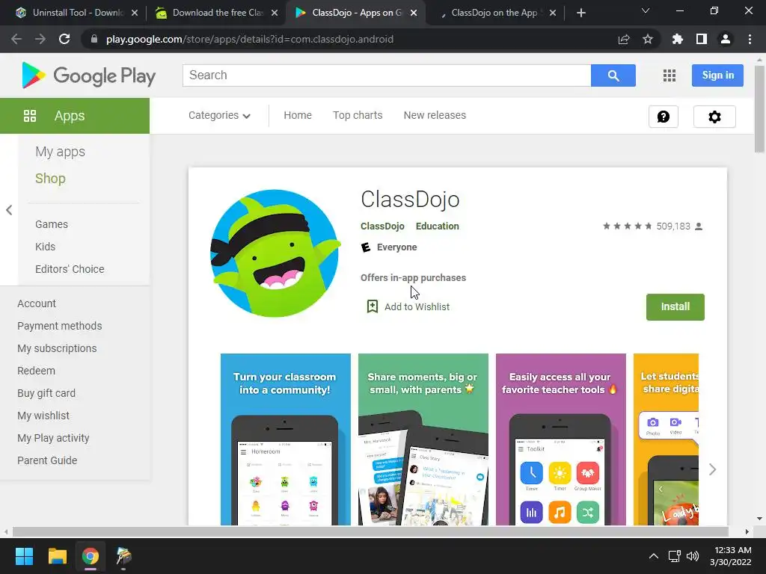Click the Google Play search field
Screen dimensions: 766x574
(x=387, y=75)
